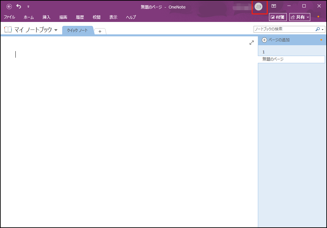Open the search scope dropdown arrow
Screen dimensions: 327x228
click(x=323, y=29)
